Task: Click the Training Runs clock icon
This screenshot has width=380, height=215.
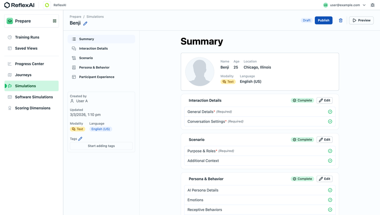Action: (x=10, y=37)
